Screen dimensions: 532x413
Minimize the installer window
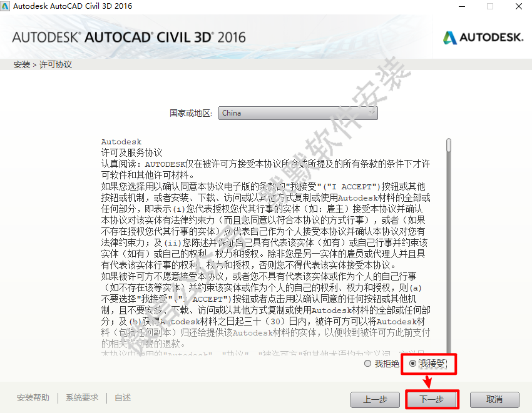[462, 6]
